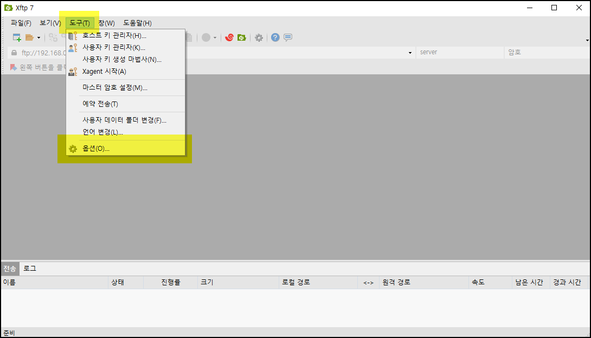Viewport: 591px width, 338px height.
Task: Select 사용자 데이터 폴더 변경(F)... entry
Action: (x=125, y=120)
